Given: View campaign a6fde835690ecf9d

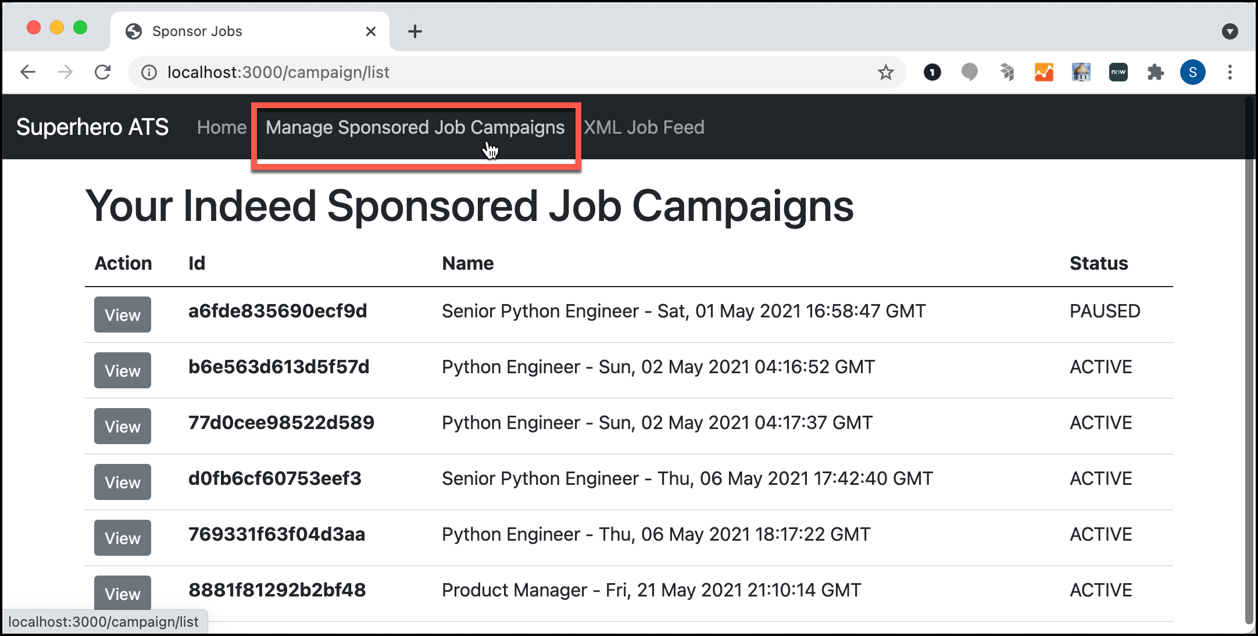Looking at the screenshot, I should pyautogui.click(x=123, y=315).
